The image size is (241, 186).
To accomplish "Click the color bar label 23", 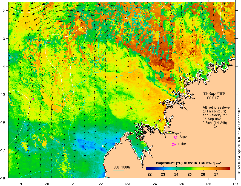I will (x=163, y=175).
